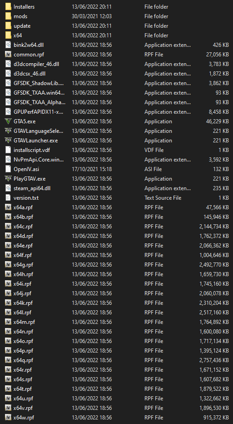Click the steam_api64.dll file name
Screen dimensions: 233x424
coord(32,188)
